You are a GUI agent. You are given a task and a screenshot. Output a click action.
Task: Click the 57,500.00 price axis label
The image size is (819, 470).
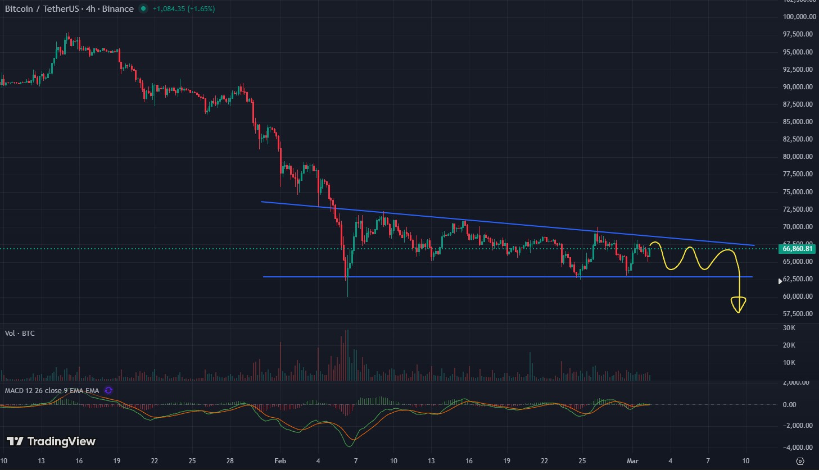coord(797,314)
